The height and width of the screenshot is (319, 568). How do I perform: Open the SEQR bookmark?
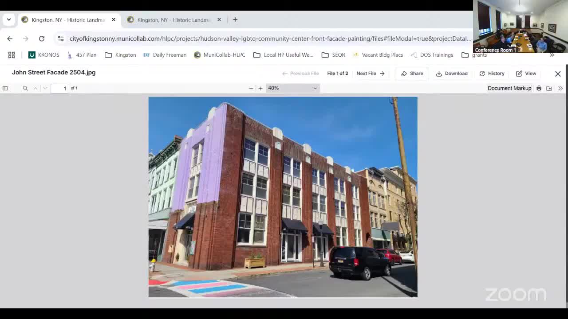coord(334,54)
